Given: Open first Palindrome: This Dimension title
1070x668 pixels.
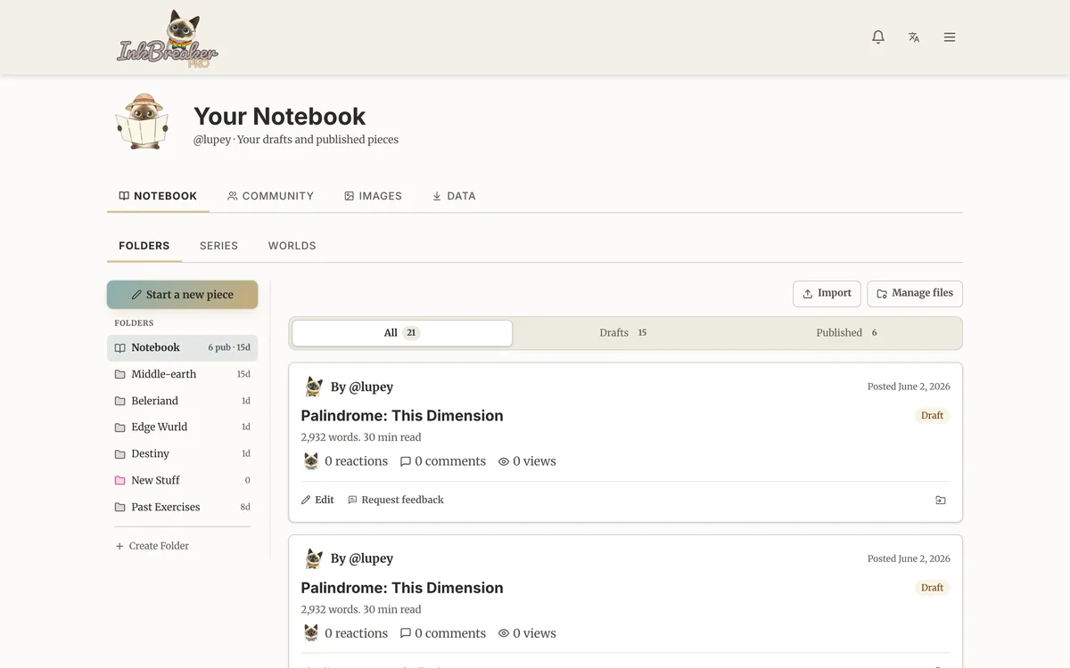Looking at the screenshot, I should coord(402,416).
